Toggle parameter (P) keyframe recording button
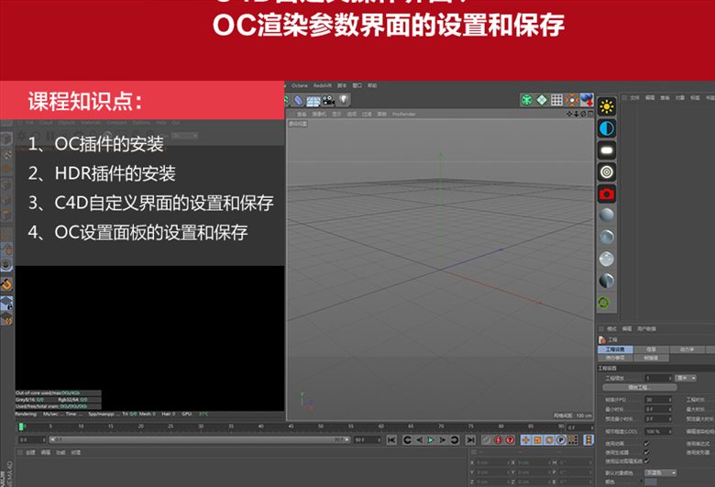The width and height of the screenshot is (715, 487). coord(561,440)
